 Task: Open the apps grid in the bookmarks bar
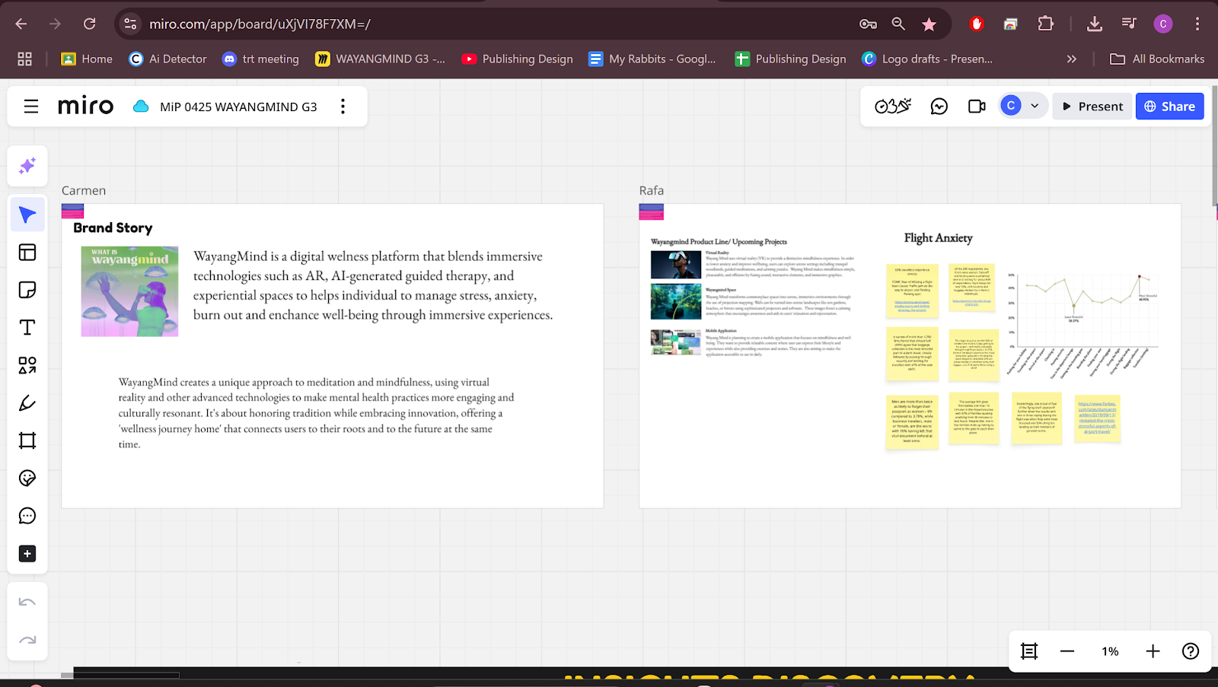[24, 59]
